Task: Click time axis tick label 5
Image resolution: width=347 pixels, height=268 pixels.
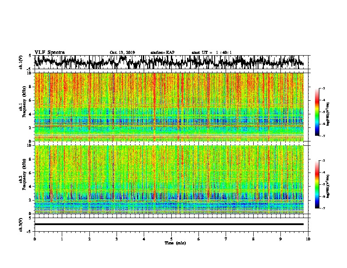Action: [x=171, y=239]
